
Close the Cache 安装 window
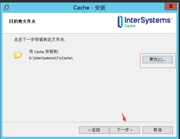tap(171, 6)
